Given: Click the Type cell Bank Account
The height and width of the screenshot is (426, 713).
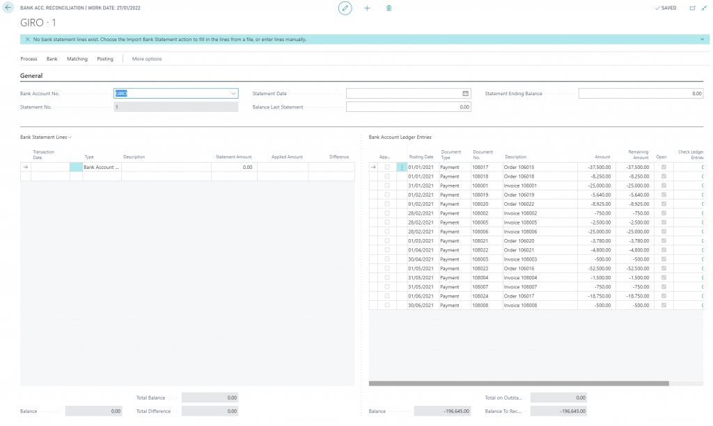Looking at the screenshot, I should click(x=102, y=167).
